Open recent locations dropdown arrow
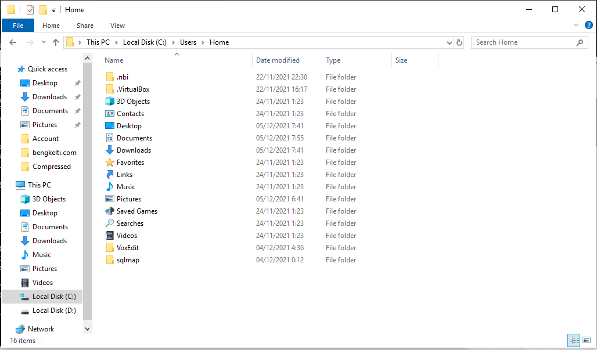Viewport: 597px width, 350px height. coord(44,42)
